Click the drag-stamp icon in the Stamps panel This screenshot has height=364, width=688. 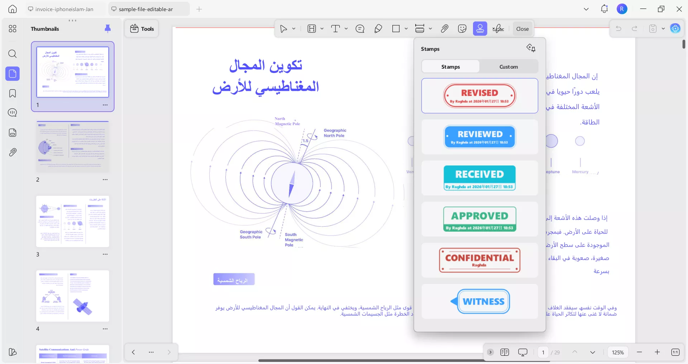531,48
